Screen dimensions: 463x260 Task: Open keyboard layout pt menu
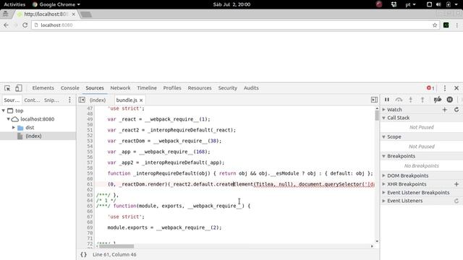tap(410, 4)
